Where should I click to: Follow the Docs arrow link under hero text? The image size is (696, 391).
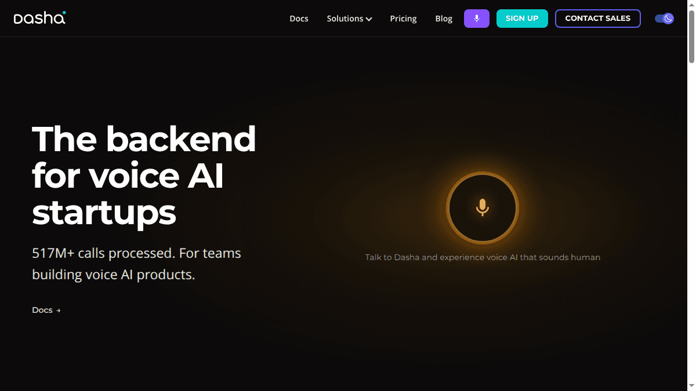tap(46, 310)
